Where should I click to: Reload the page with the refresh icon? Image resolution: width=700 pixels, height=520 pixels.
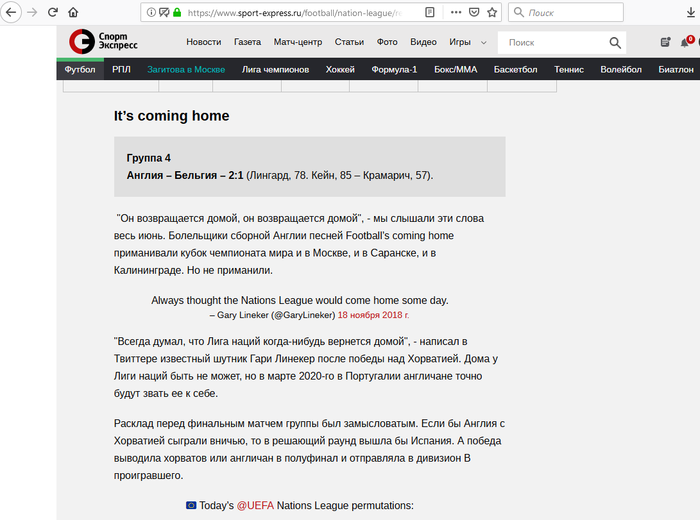click(x=53, y=12)
